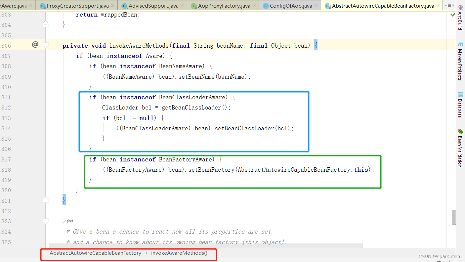Open the Bean Validation tool window
This screenshot has width=465, height=262.
[460, 148]
